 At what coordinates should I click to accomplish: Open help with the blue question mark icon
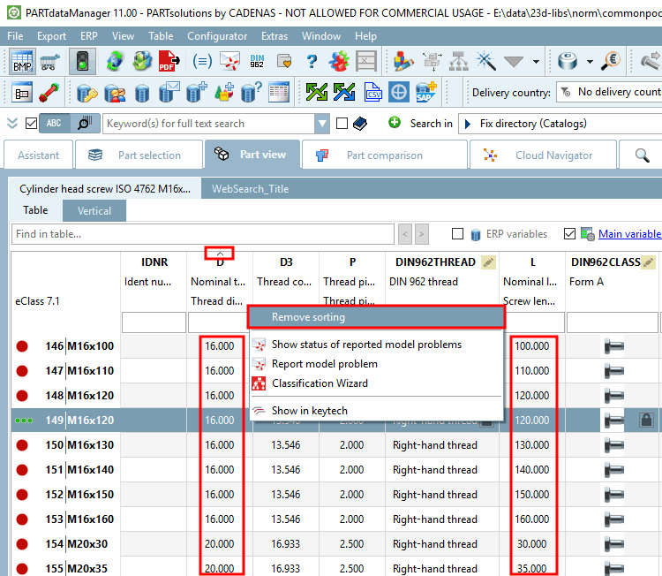[x=312, y=62]
